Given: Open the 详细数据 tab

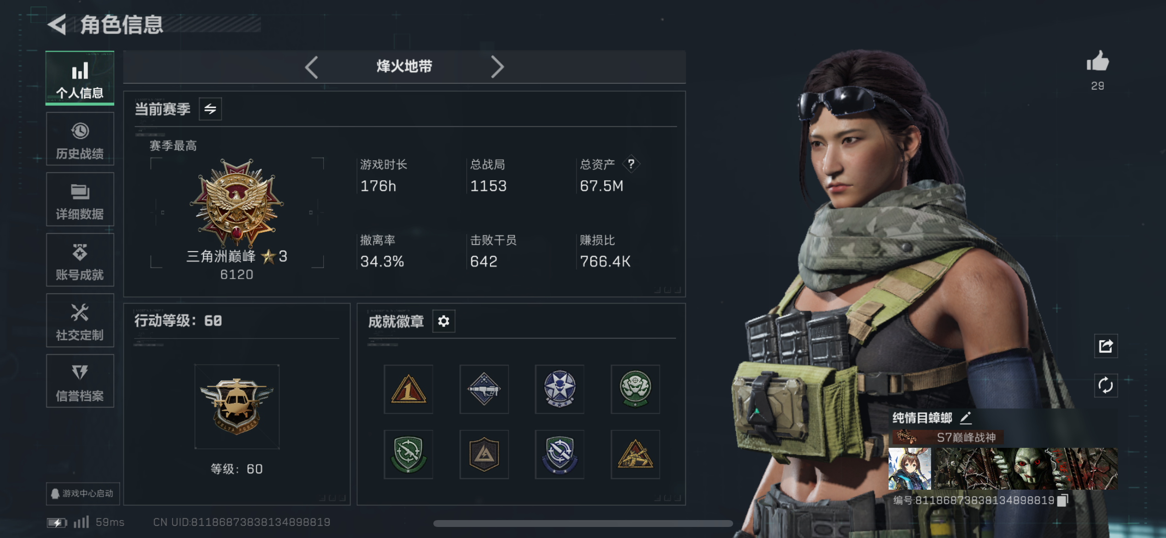Looking at the screenshot, I should [x=80, y=200].
